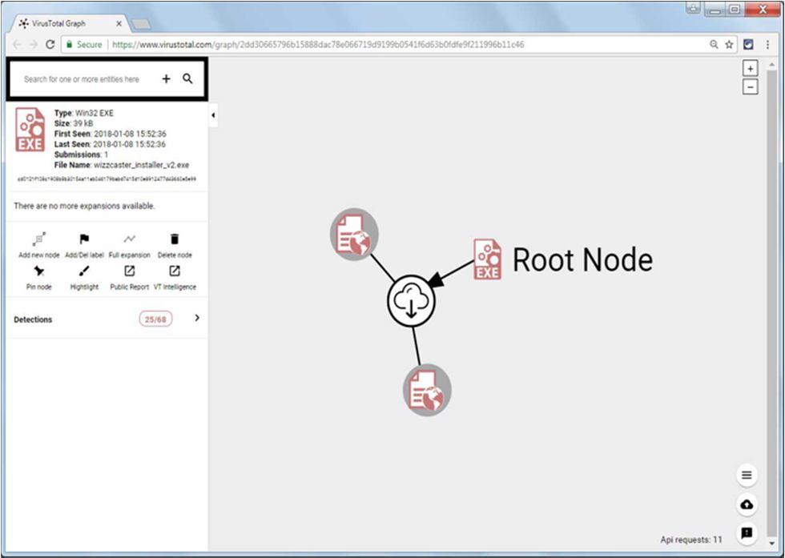Screen dimensions: 785x558
Task: Click the EXE file icon in details panel
Action: tap(30, 129)
